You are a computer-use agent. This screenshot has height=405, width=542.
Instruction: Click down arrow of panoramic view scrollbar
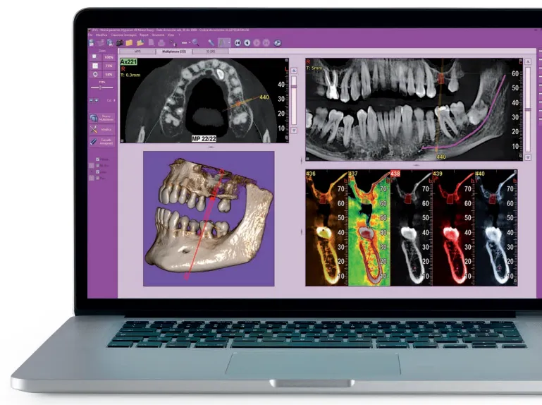click(x=528, y=157)
